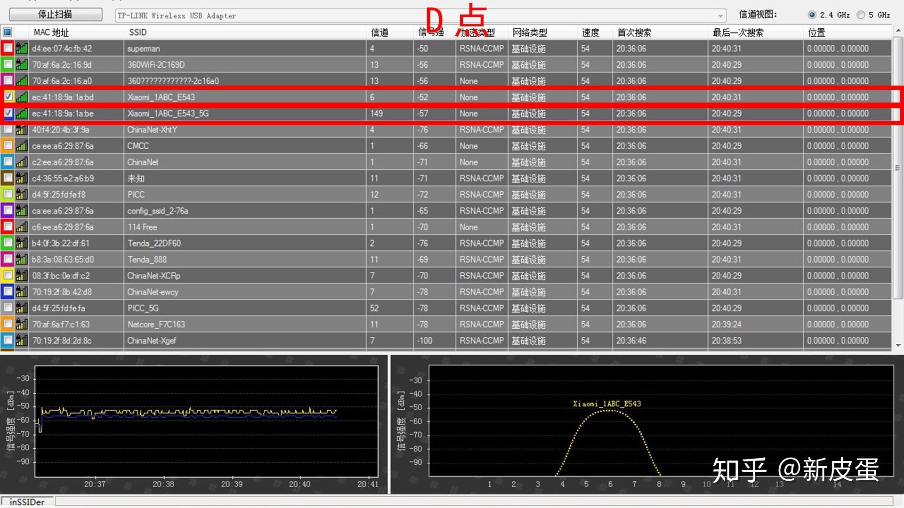Image resolution: width=904 pixels, height=508 pixels.
Task: Check the box for 360WiFi-2C169D network
Action: click(8, 64)
